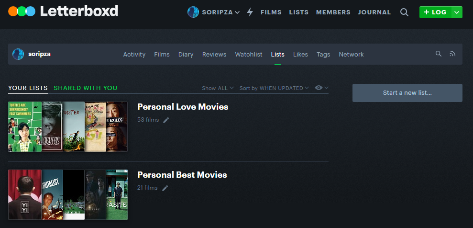This screenshot has width=473, height=228.
Task: Toggle the eye visibility filter
Action: point(321,88)
